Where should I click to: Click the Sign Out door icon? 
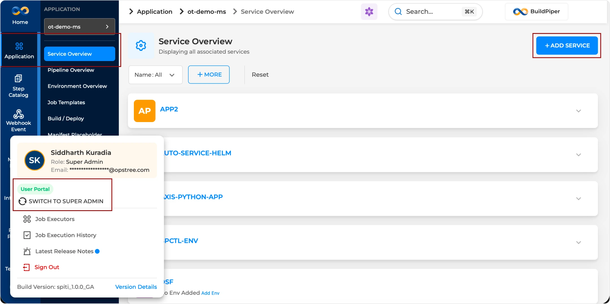tap(26, 267)
